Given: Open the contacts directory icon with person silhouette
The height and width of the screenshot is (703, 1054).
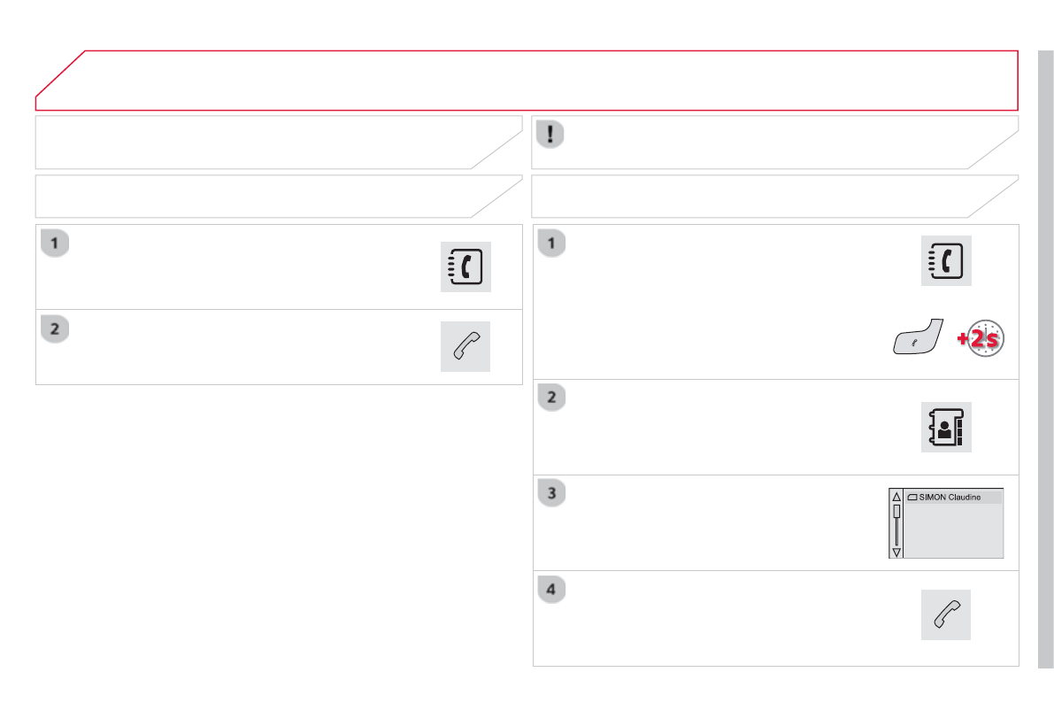Looking at the screenshot, I should 946,428.
